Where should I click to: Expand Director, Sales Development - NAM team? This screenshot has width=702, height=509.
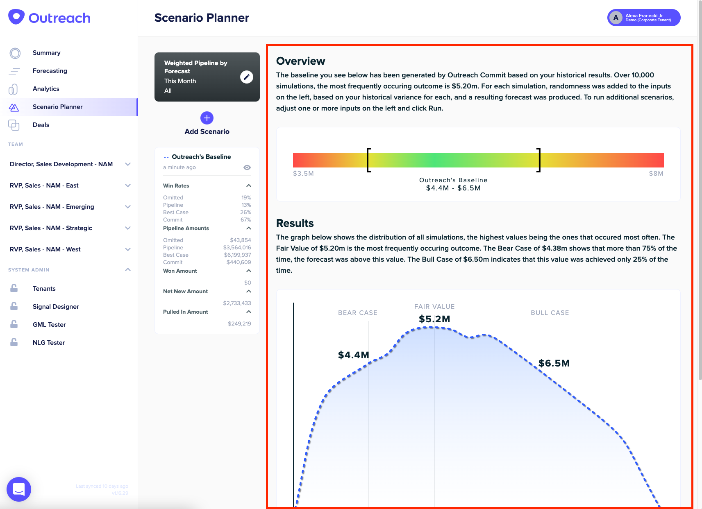point(128,164)
